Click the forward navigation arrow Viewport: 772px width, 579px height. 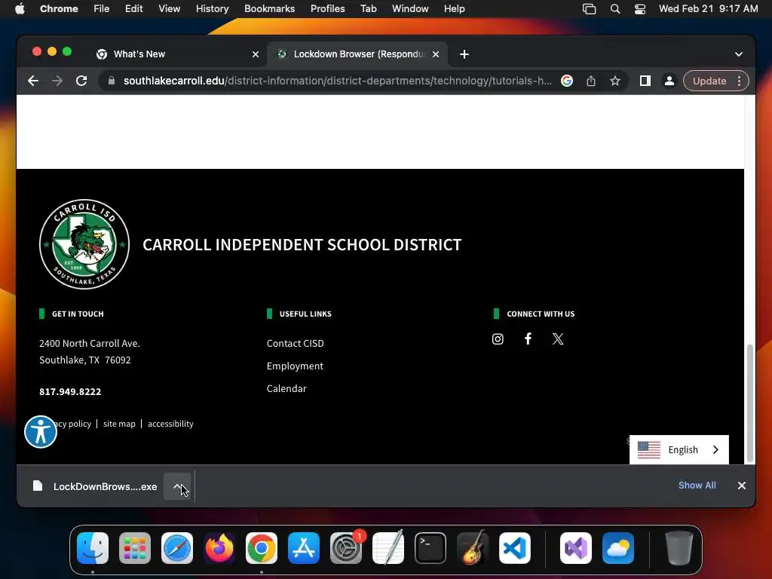point(57,81)
